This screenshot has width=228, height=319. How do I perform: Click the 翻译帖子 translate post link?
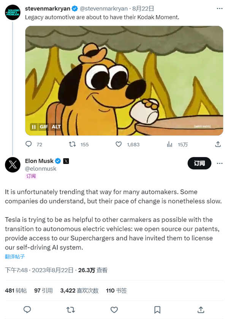pyautogui.click(x=15, y=257)
